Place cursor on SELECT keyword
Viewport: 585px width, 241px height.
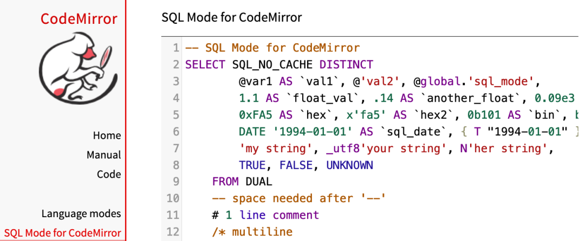point(205,65)
